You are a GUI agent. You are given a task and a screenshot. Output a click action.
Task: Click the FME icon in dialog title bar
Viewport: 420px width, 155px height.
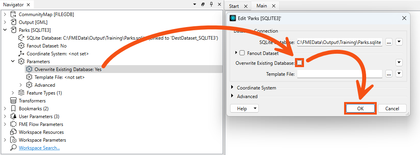point(233,18)
